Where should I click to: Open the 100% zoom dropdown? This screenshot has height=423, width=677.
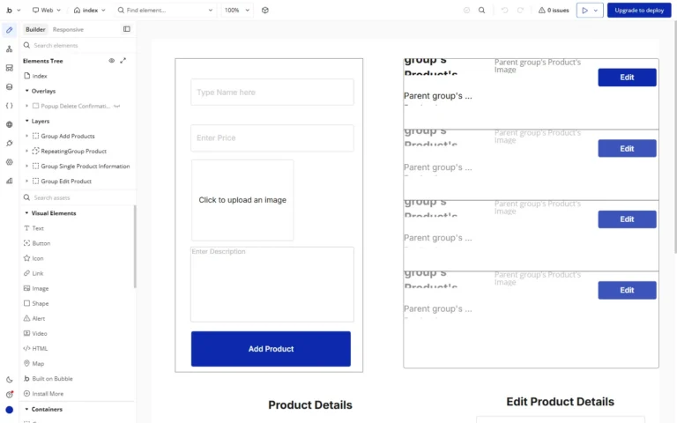(x=236, y=10)
